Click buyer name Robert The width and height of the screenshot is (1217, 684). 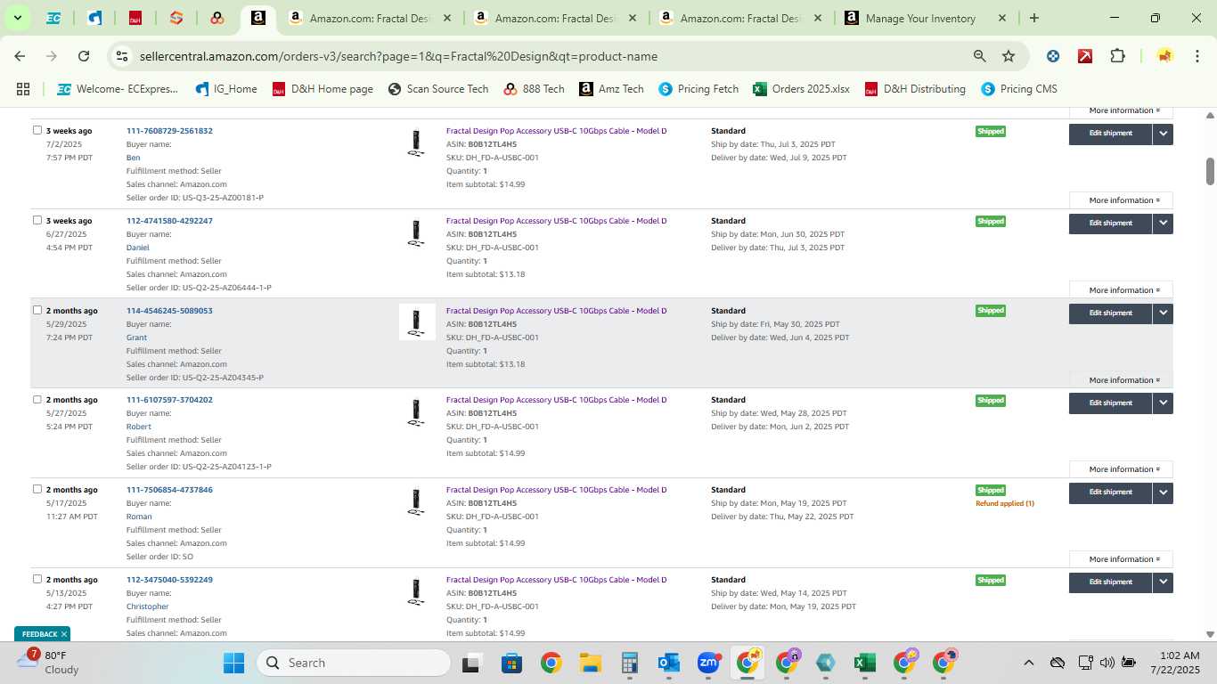coord(139,427)
